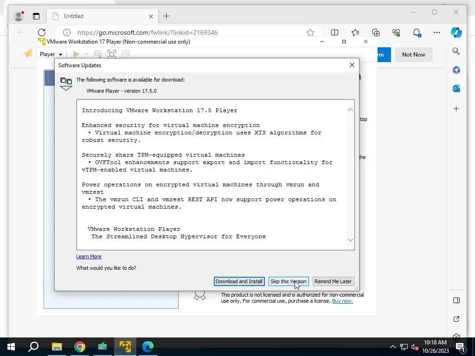Image resolution: width=475 pixels, height=356 pixels.
Task: Toggle VMware full screen mode icon
Action: 112,54
